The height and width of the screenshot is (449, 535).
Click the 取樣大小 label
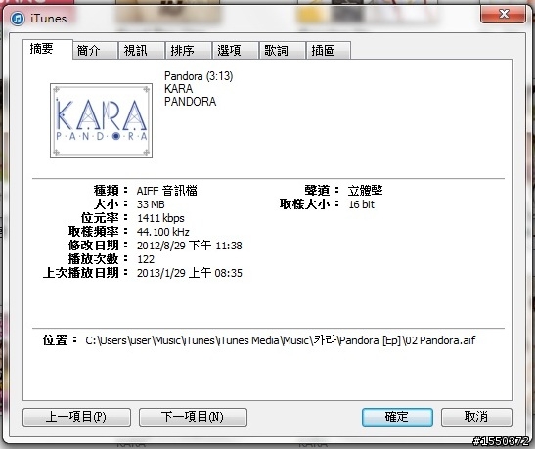coord(309,204)
